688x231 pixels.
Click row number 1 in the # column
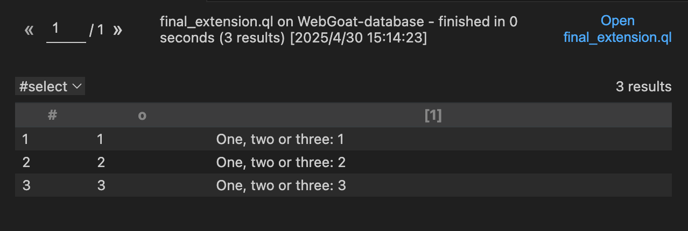point(25,140)
